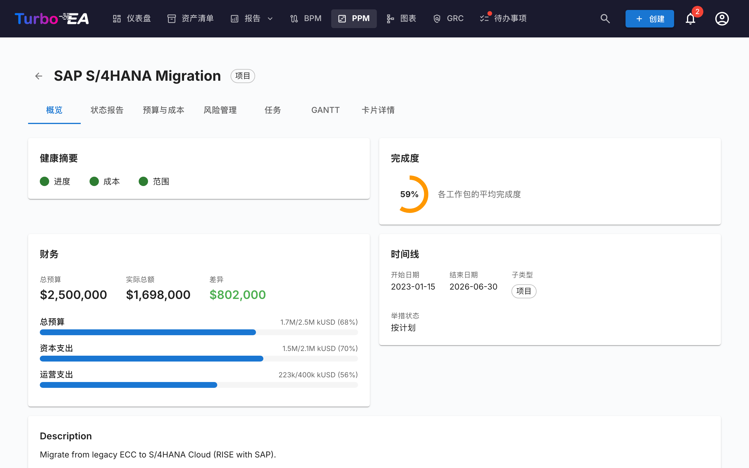Click the 完成度 card heading

pyautogui.click(x=405, y=159)
